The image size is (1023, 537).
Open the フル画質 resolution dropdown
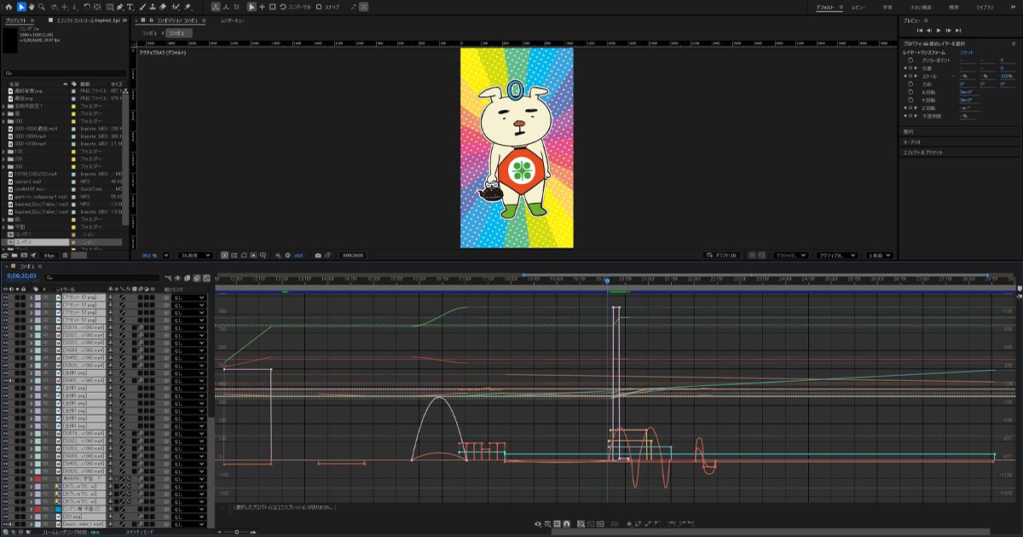tap(195, 255)
